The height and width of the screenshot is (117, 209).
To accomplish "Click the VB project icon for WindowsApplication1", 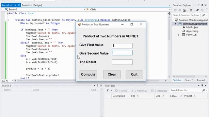I will pos(180,24).
